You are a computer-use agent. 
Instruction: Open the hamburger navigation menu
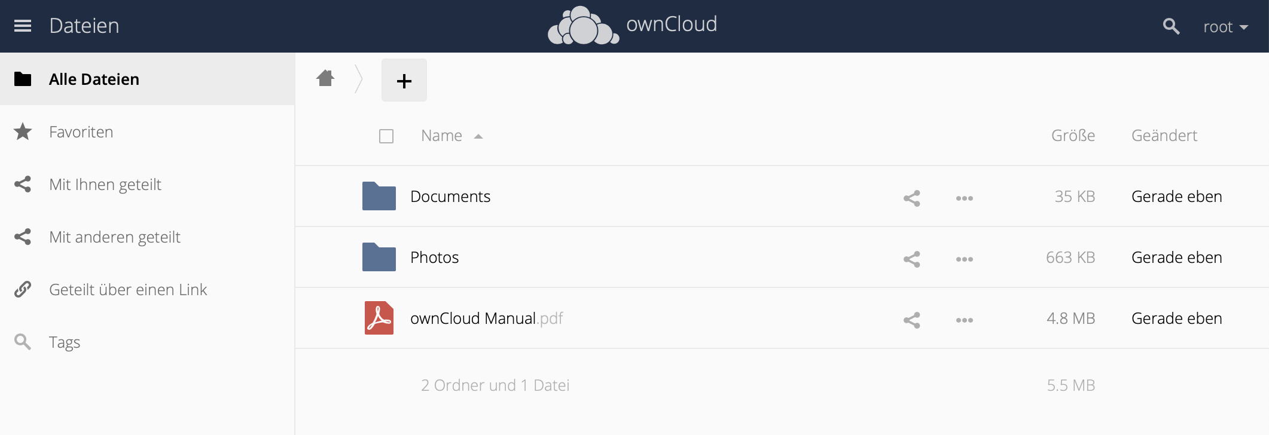(23, 26)
